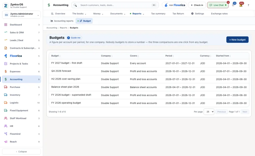Open Contracts & Subscriptions document icon
Image resolution: width=255 pixels, height=156 pixels.
(x=6, y=48)
